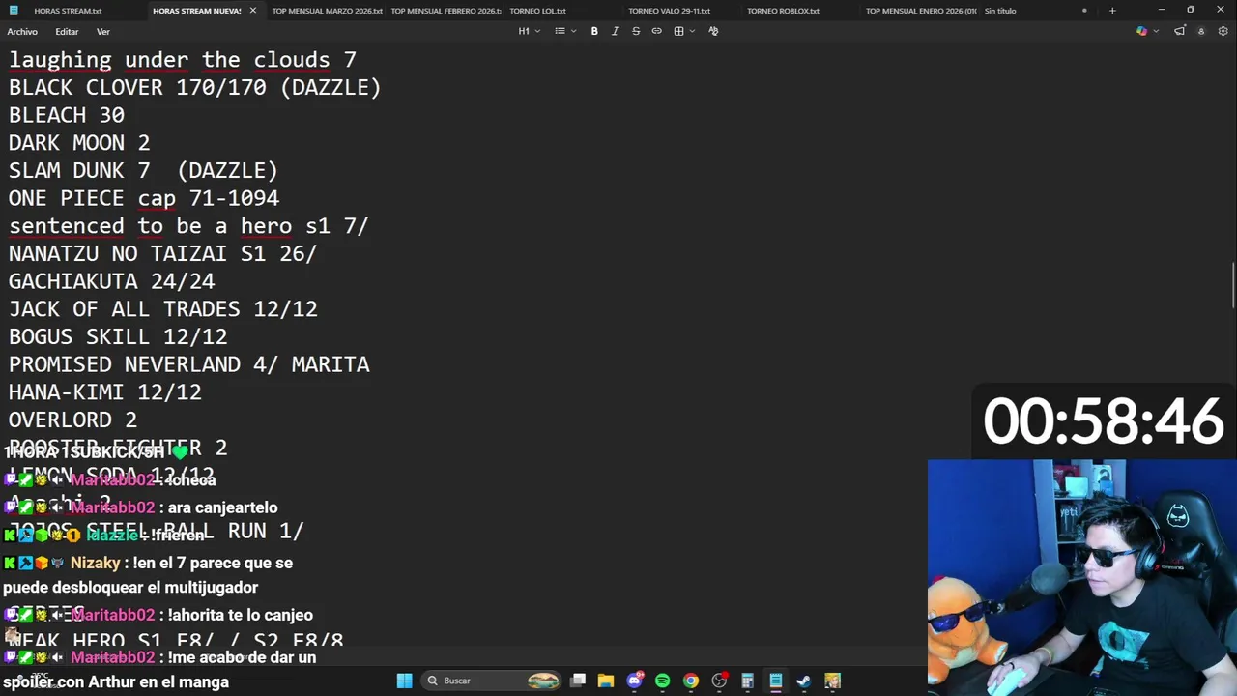Open the Copilot menu in Notepad

1146,31
